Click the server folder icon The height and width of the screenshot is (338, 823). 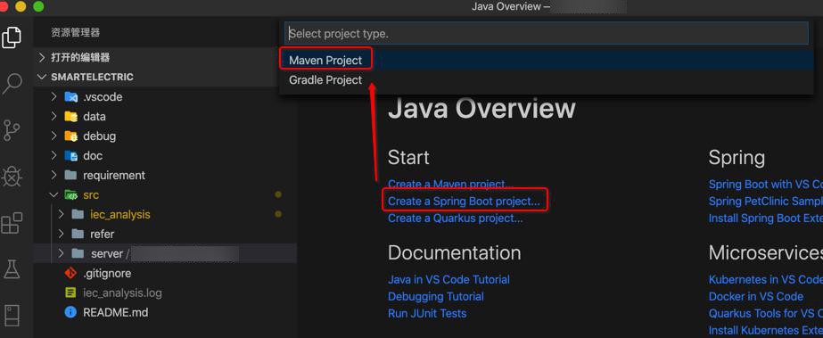point(78,253)
